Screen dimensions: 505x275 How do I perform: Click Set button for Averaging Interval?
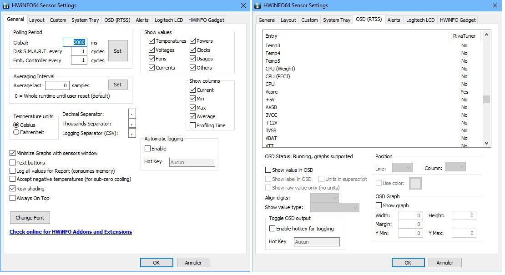coord(118,85)
